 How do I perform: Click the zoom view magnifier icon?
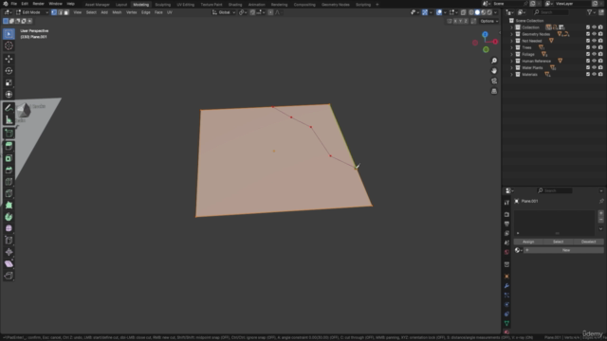coord(494,61)
